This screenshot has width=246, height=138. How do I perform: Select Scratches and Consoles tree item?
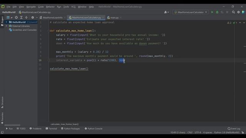pyautogui.click(x=23, y=30)
